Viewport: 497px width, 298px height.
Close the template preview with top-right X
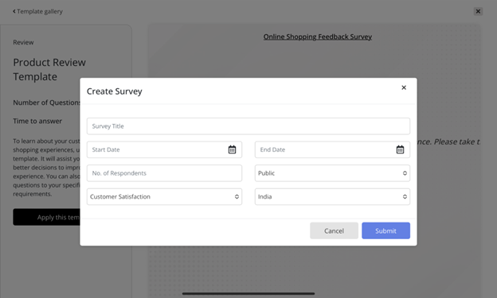coord(478,11)
